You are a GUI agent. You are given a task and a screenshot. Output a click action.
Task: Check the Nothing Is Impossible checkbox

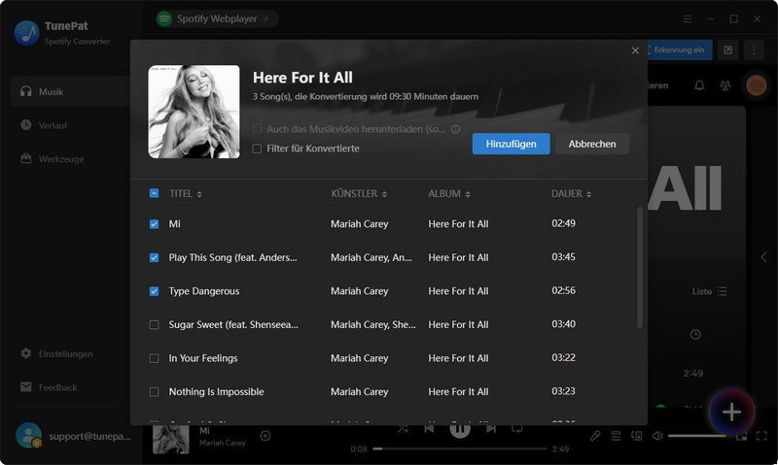point(155,392)
